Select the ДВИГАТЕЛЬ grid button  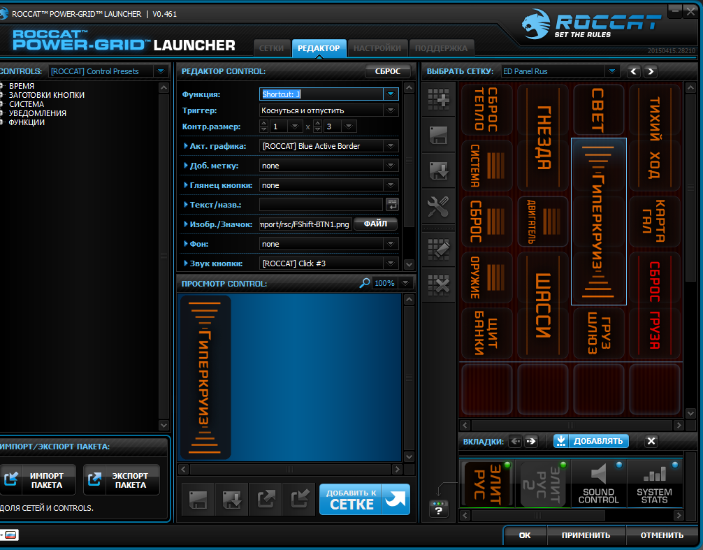(x=542, y=222)
